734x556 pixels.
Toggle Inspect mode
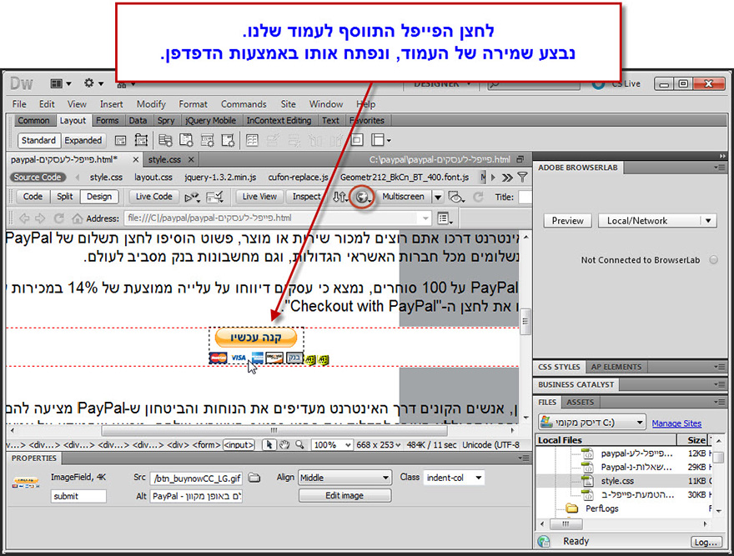[307, 197]
